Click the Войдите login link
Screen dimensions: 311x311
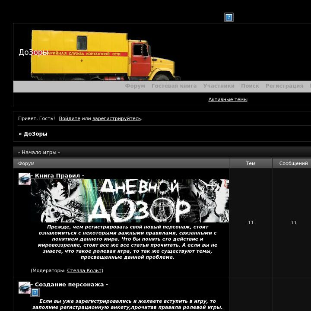click(x=70, y=118)
